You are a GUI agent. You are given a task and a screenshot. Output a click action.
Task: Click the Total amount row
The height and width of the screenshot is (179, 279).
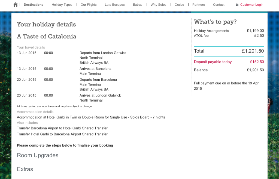(x=229, y=51)
